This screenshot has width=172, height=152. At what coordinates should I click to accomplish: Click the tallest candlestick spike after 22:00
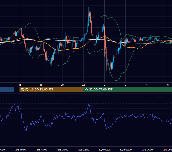89,16
